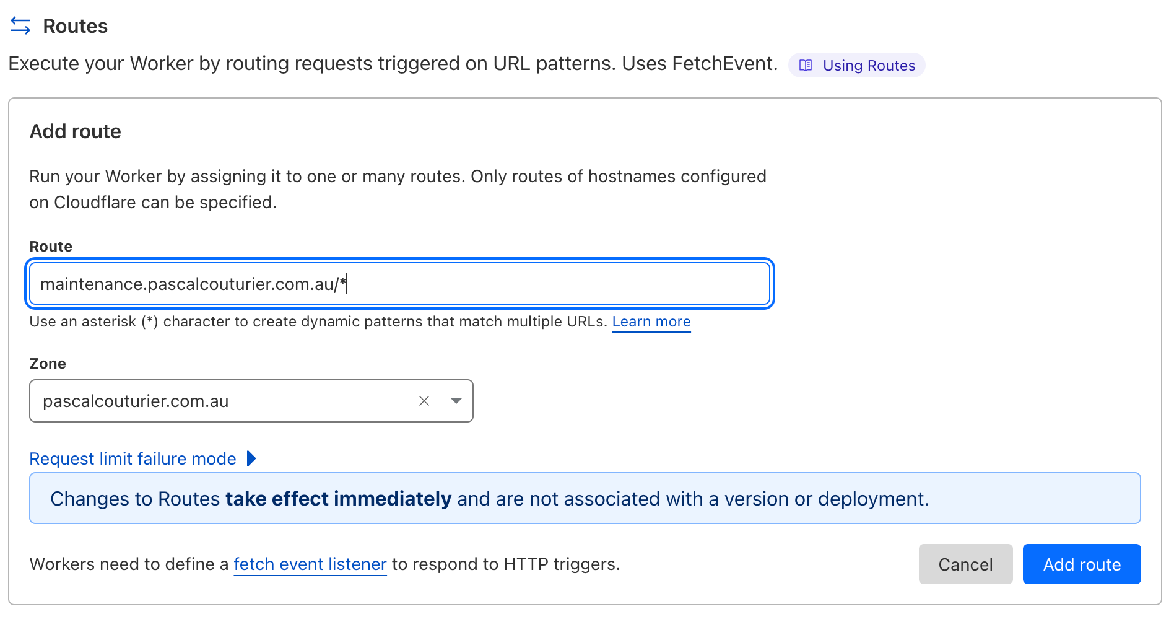The image size is (1174, 622).
Task: Click the Request limit failure mode text
Action: [133, 458]
